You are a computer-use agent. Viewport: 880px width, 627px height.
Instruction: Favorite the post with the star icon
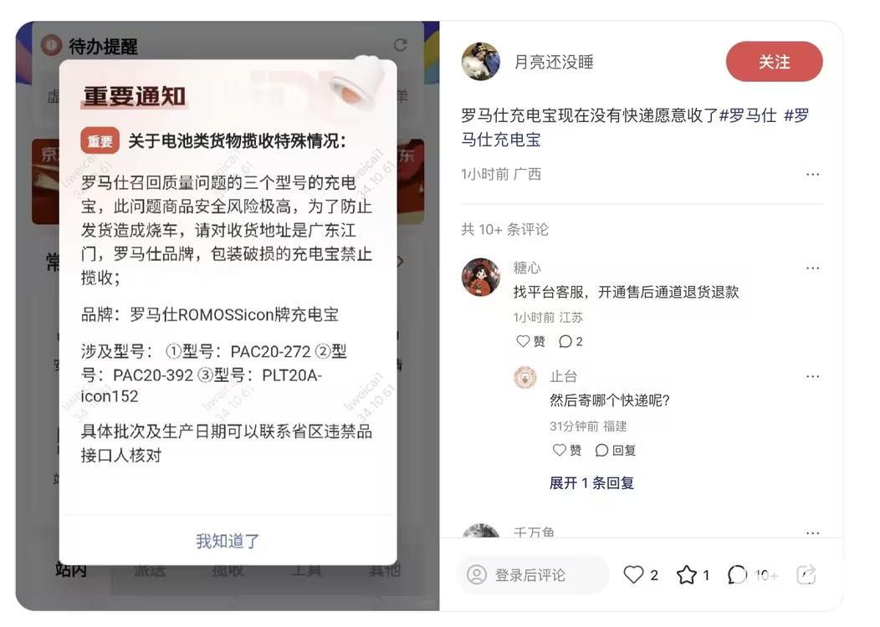click(x=687, y=575)
